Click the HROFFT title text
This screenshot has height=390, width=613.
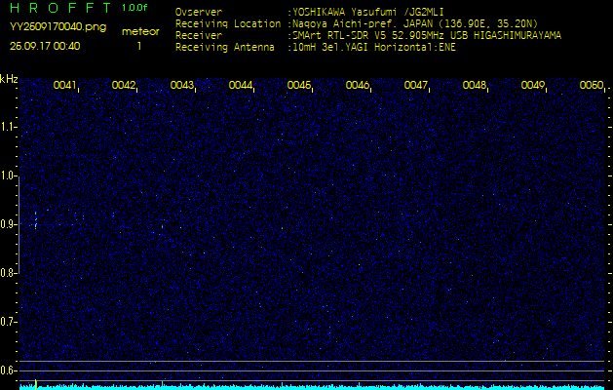(x=59, y=8)
